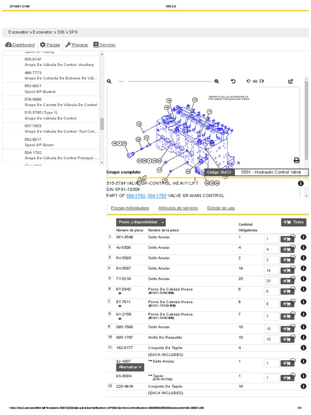Open diagram in new window icon
The height and width of the screenshot is (415, 311).
click(x=291, y=81)
